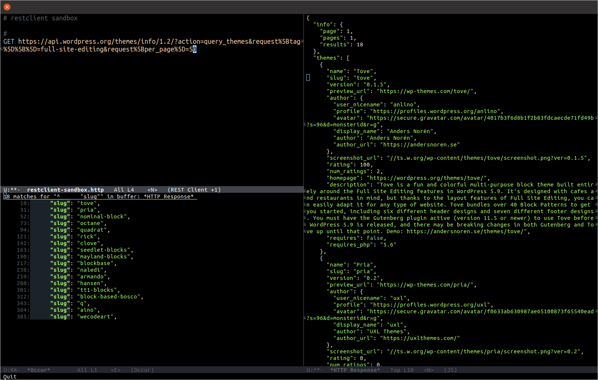The width and height of the screenshot is (598, 380).
Task: Close the Emacs window with red button
Action: click(x=7, y=7)
